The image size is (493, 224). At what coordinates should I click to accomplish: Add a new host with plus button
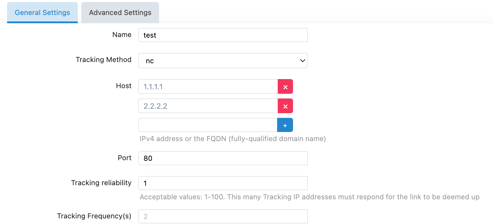click(x=285, y=125)
